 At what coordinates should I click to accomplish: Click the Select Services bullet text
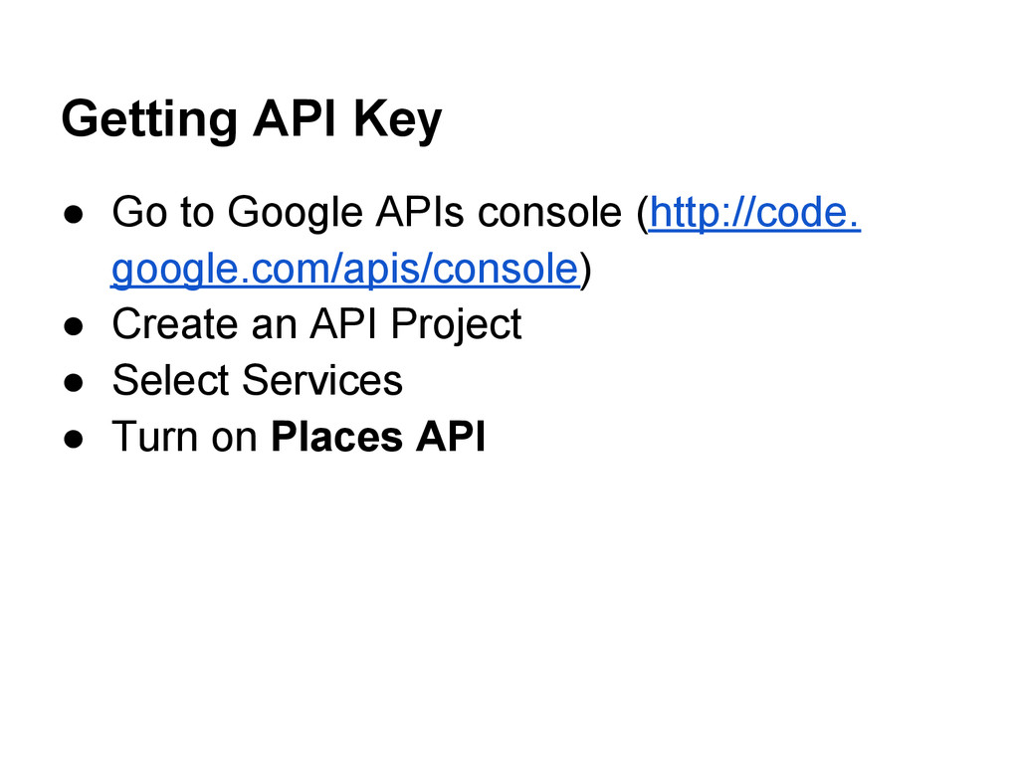[x=258, y=380]
